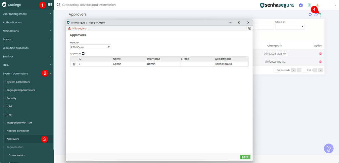Image resolution: width=339 pixels, height=163 pixels.
Task: Click the translate icon in popup address bar
Action: click(249, 28)
